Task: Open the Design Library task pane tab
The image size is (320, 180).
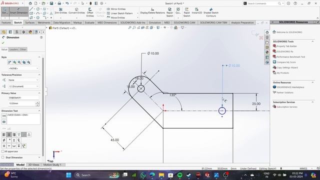Action: tap(267, 37)
